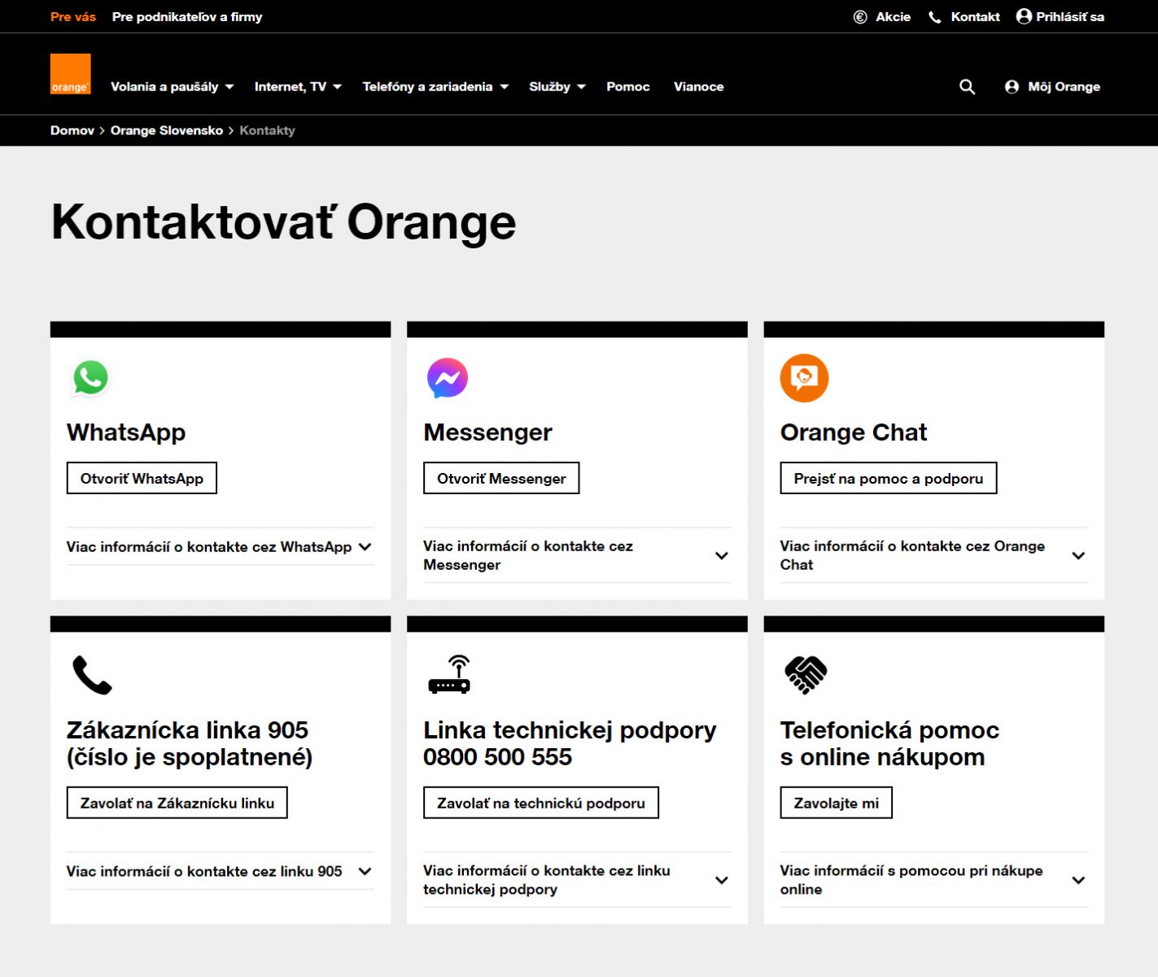
Task: Expand more info about Messenger contact
Action: coord(576,555)
